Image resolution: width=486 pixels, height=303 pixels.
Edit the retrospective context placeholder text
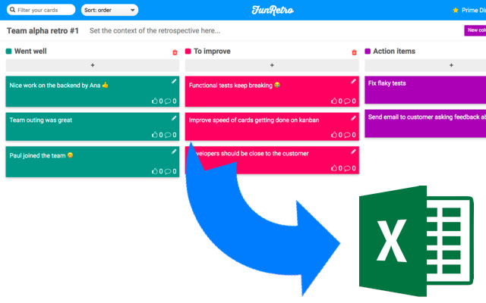155,30
